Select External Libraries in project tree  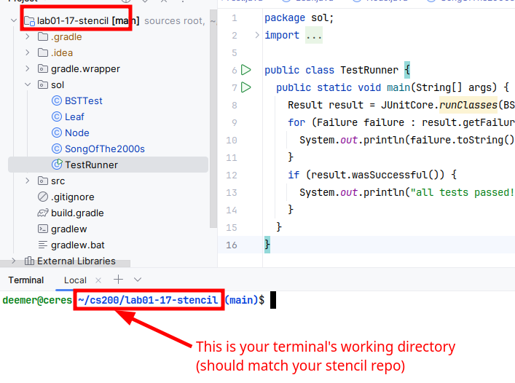(x=76, y=261)
